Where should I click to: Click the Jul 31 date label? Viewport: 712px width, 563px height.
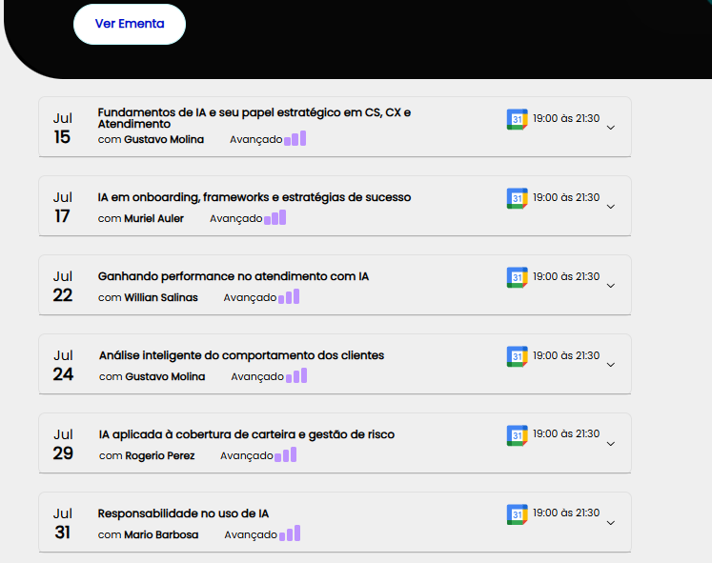pos(62,524)
